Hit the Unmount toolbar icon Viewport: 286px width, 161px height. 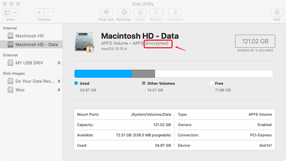pyautogui.click(x=175, y=13)
